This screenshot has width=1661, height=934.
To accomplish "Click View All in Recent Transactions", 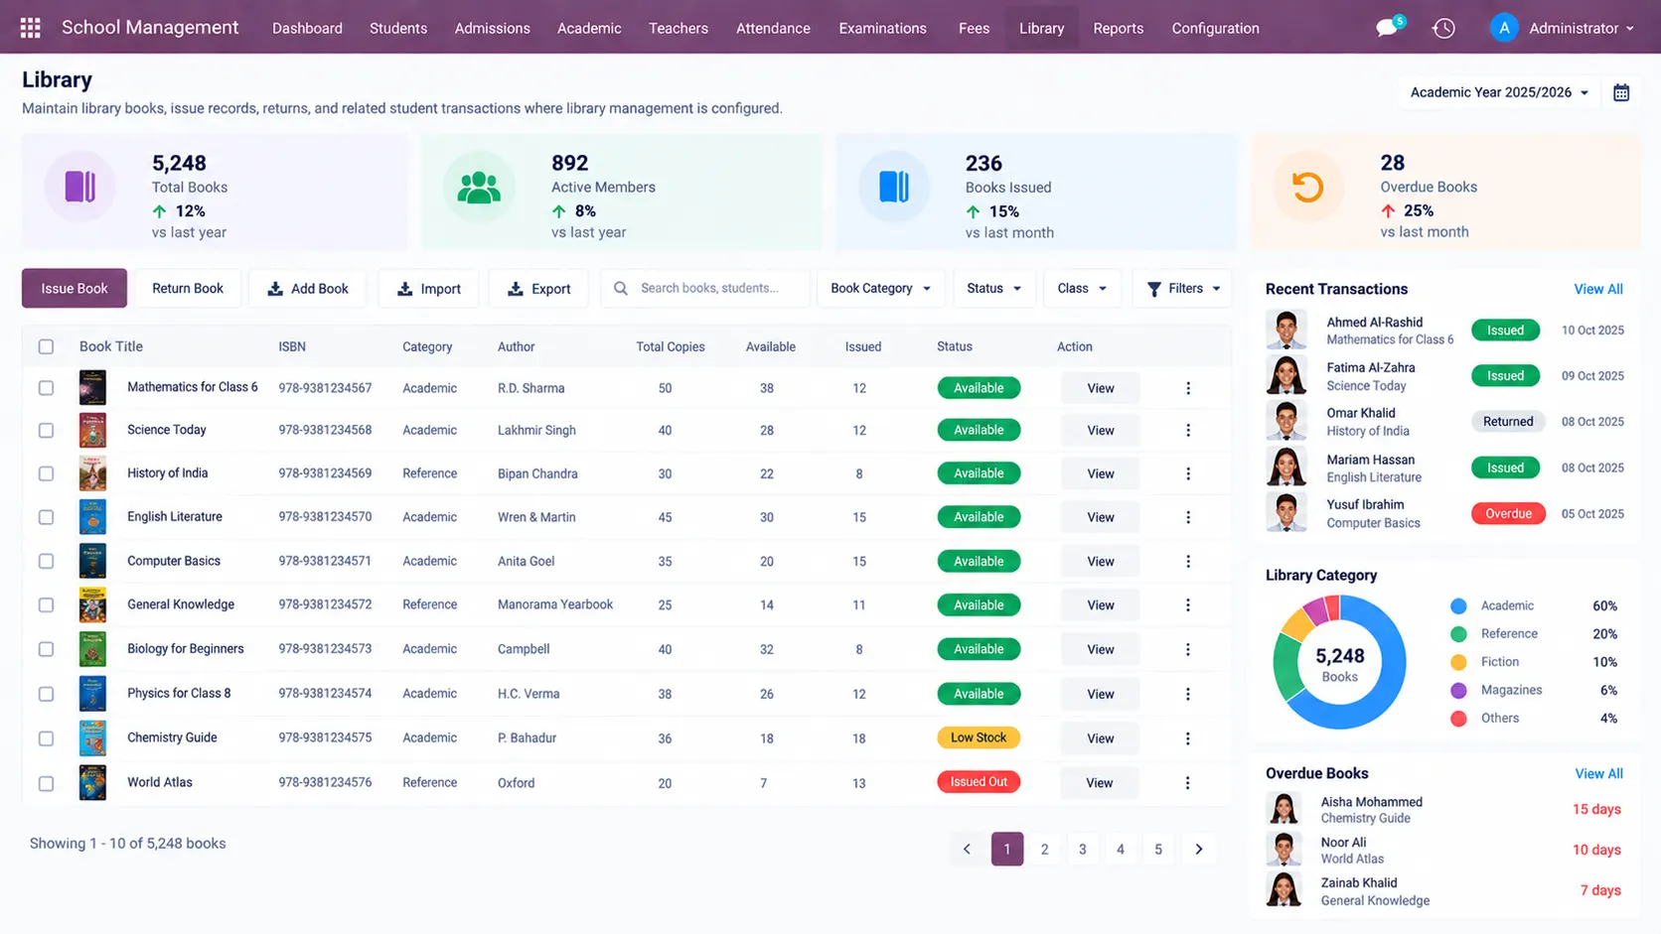I will (x=1597, y=289).
